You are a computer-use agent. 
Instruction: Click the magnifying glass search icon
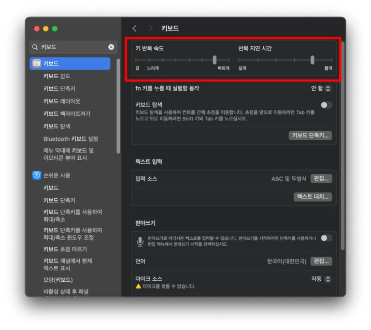tap(35, 47)
